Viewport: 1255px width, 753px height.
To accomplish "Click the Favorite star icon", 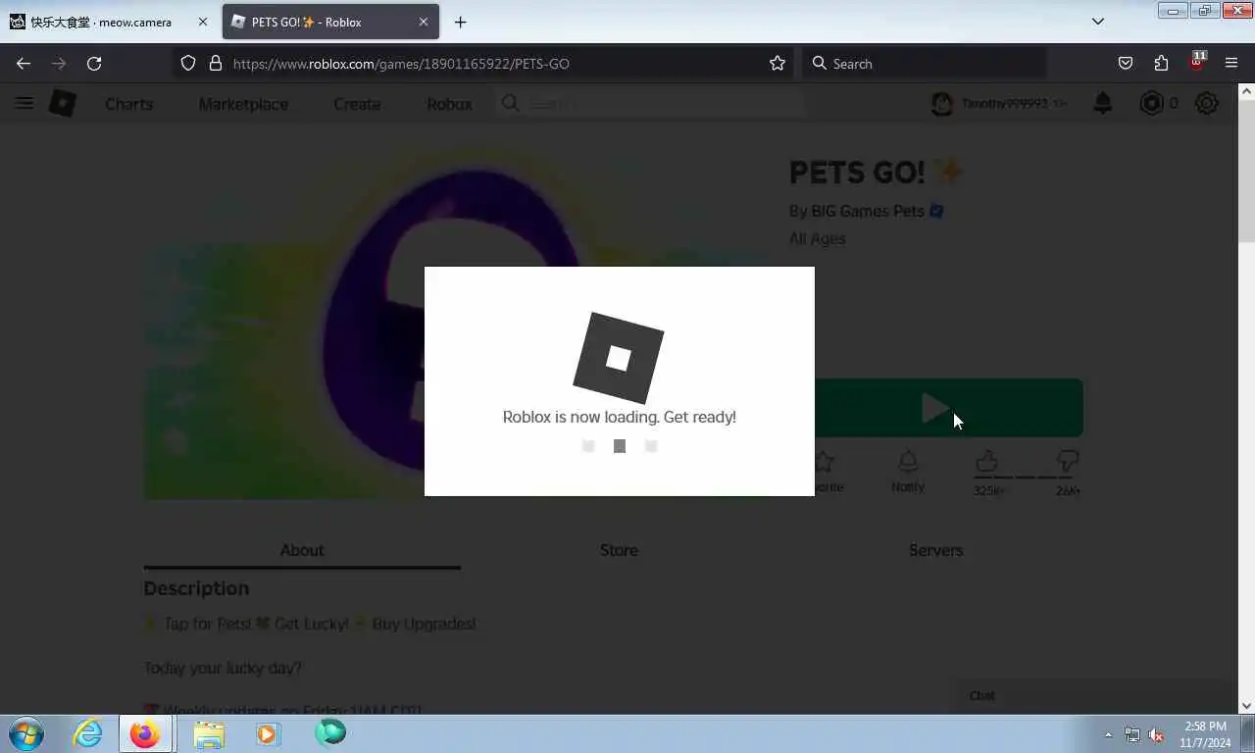I will (x=825, y=462).
